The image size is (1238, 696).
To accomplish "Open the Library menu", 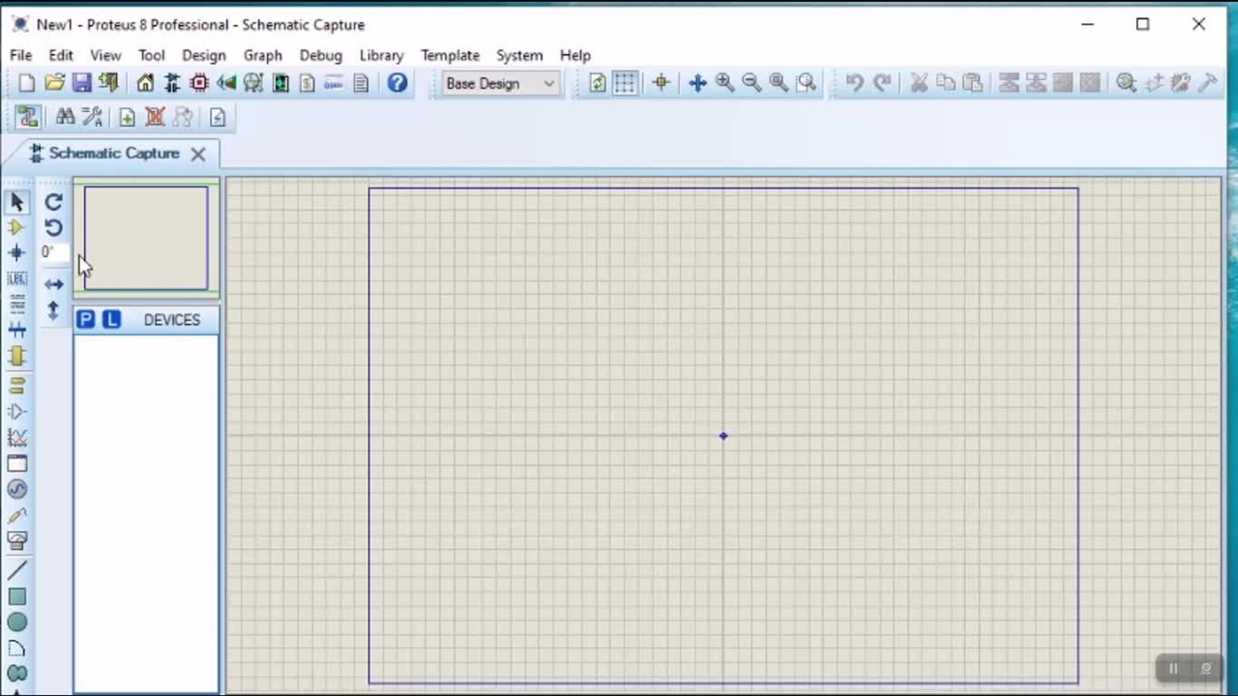I will click(381, 55).
